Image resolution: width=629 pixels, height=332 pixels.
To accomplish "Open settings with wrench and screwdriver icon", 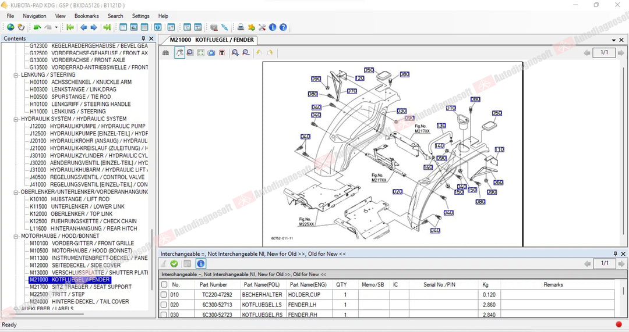I will pyautogui.click(x=262, y=27).
